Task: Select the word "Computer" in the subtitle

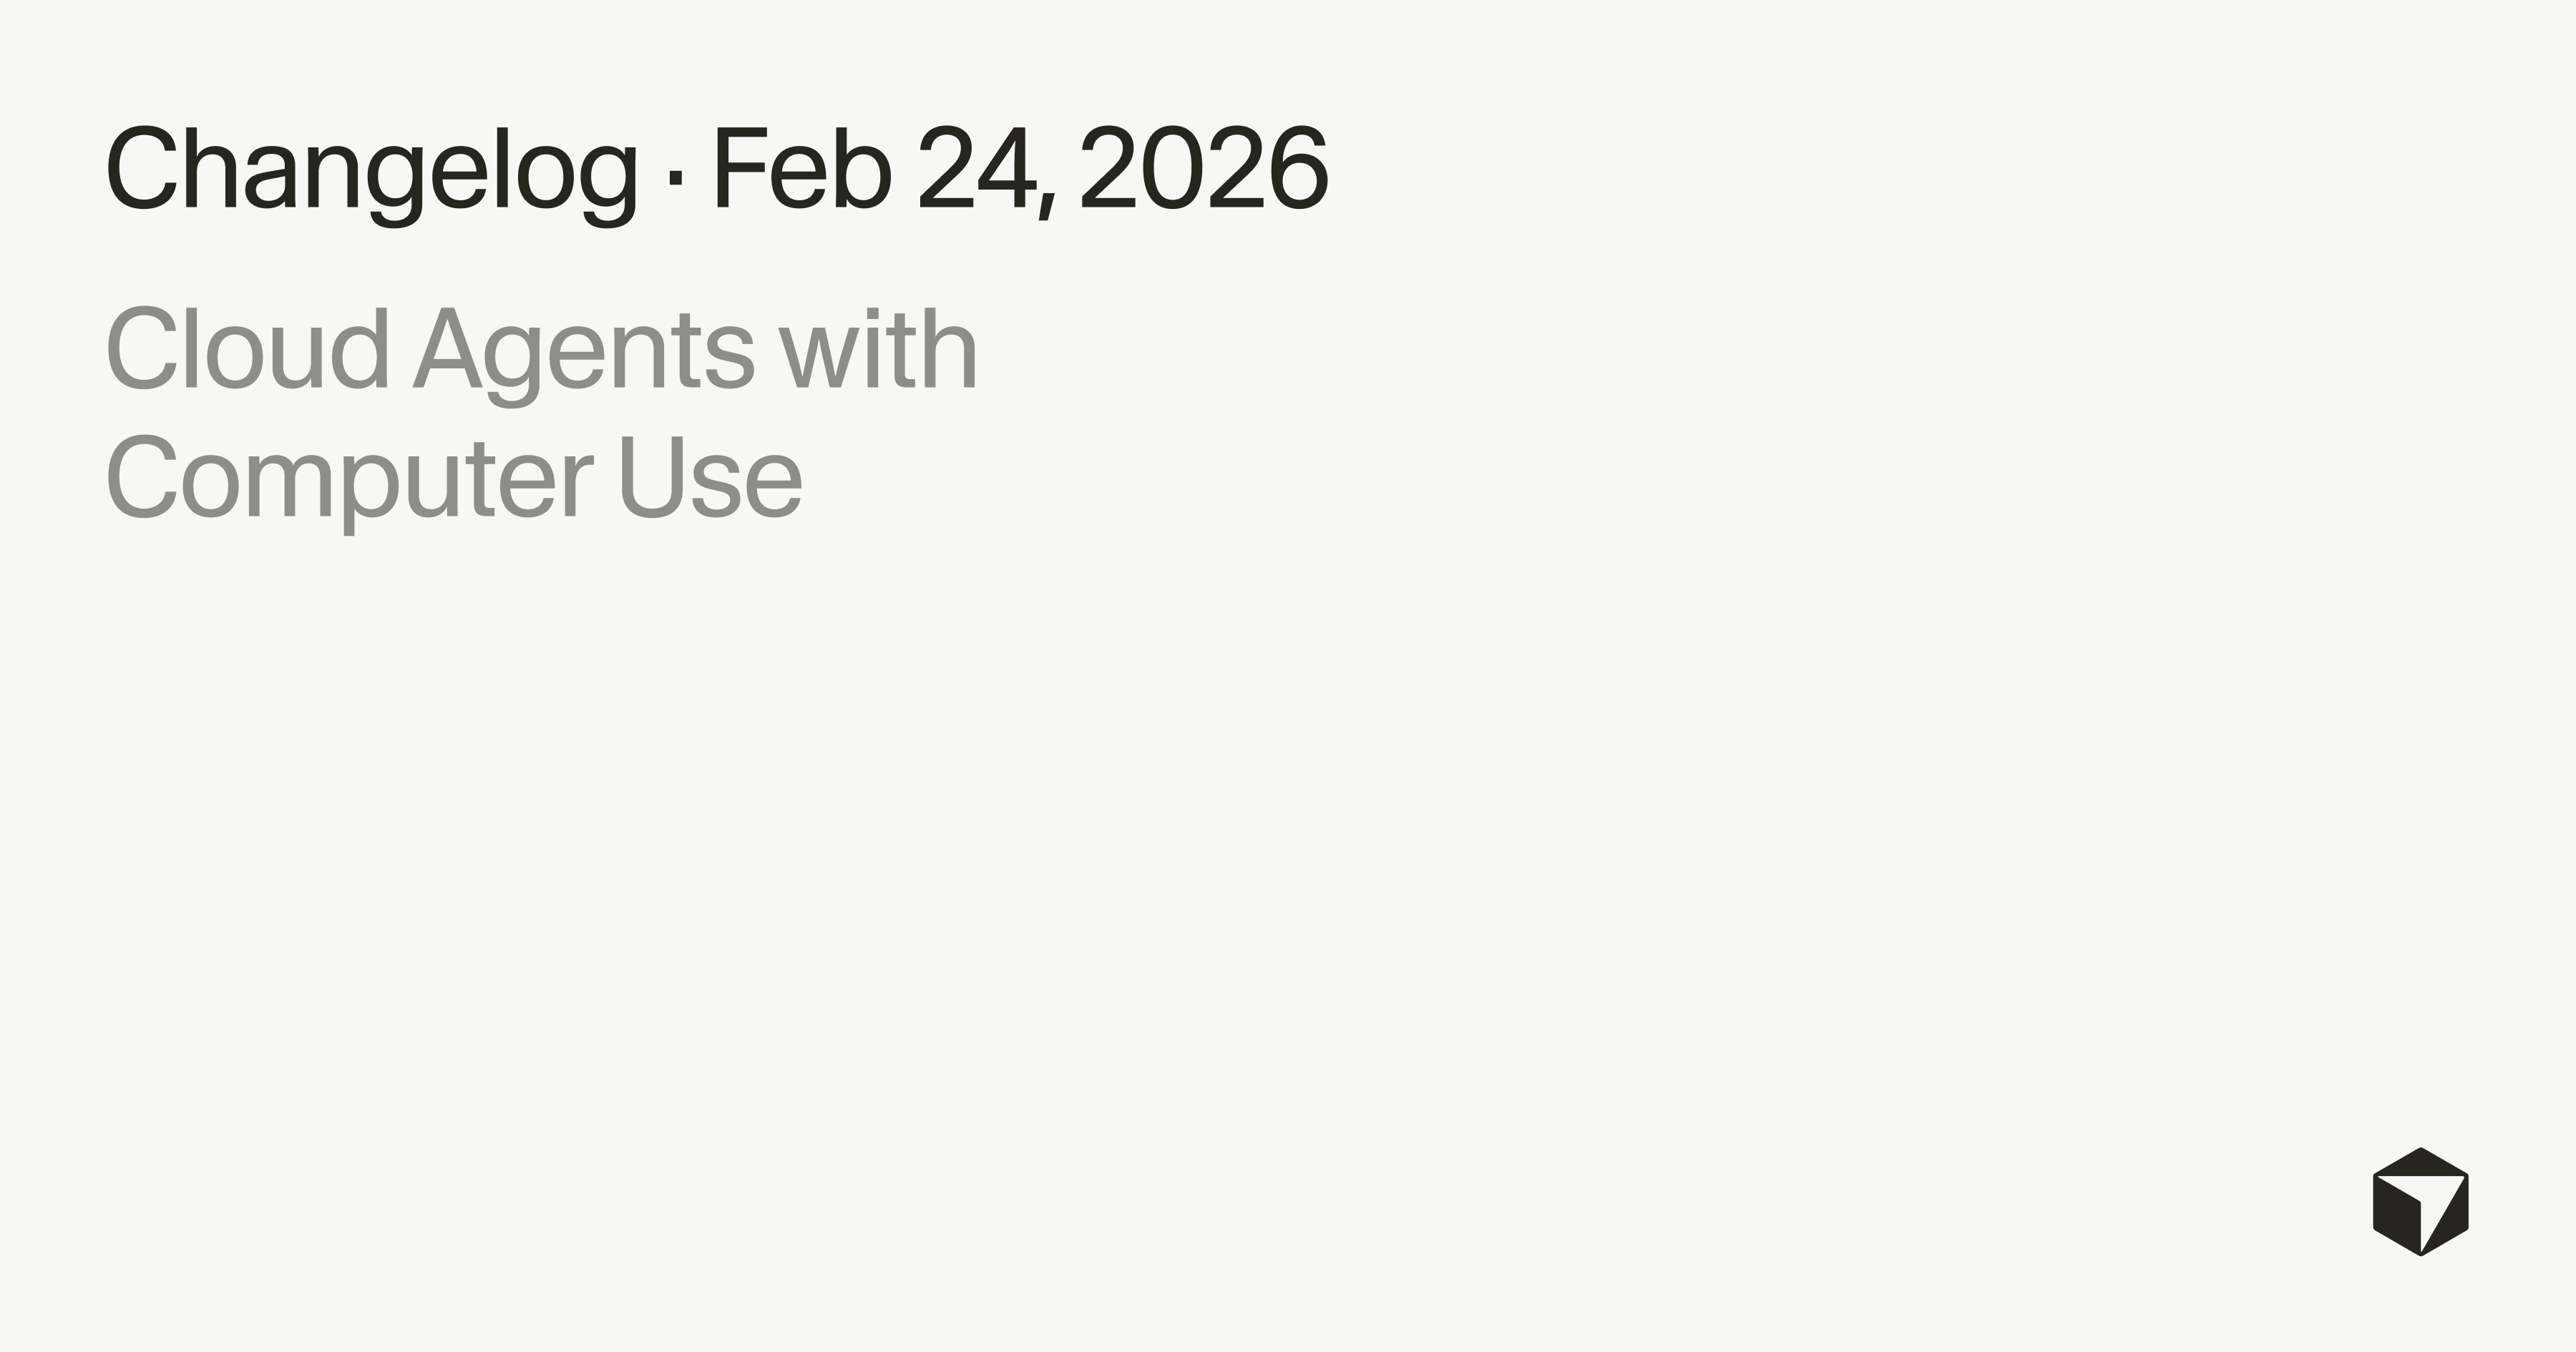Action: coord(349,479)
